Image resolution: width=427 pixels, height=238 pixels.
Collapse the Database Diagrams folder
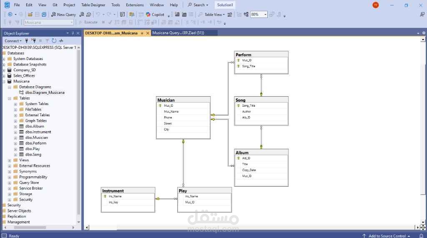10,87
